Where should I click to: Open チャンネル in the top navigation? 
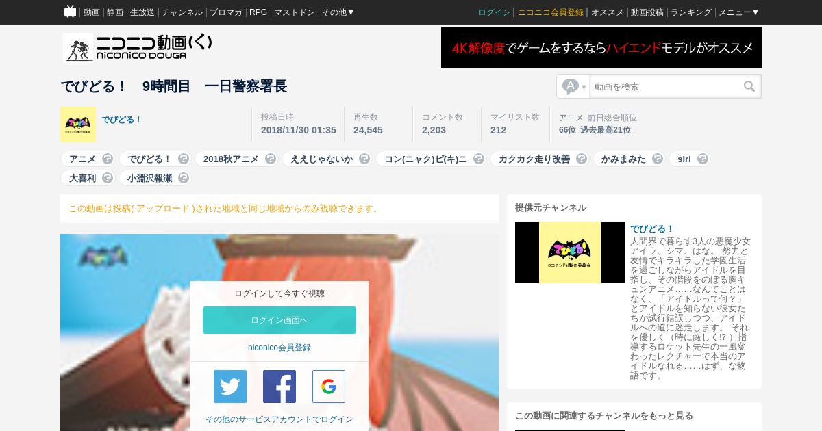(x=182, y=12)
